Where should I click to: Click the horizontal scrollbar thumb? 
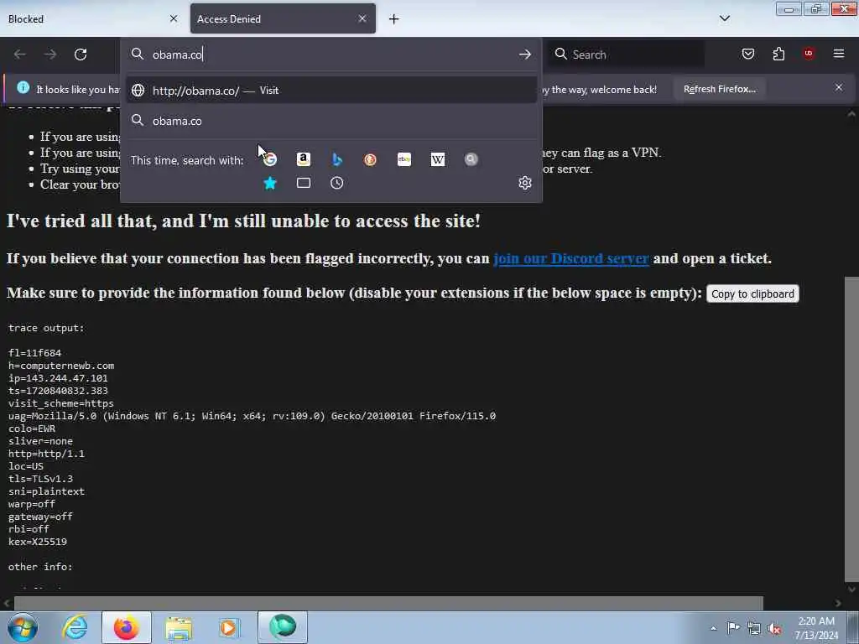(388, 604)
